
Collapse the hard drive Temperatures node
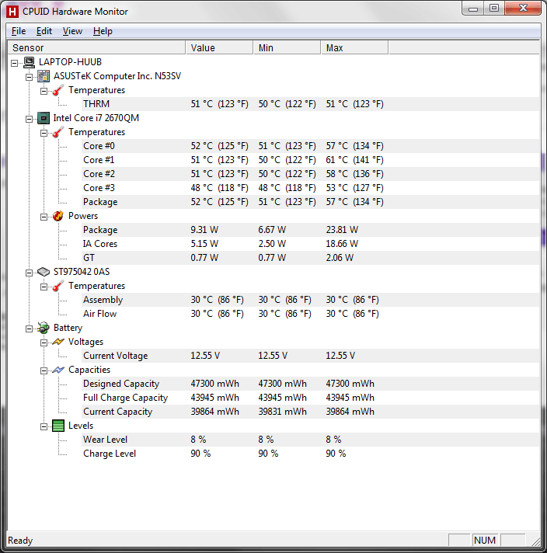pos(44,287)
